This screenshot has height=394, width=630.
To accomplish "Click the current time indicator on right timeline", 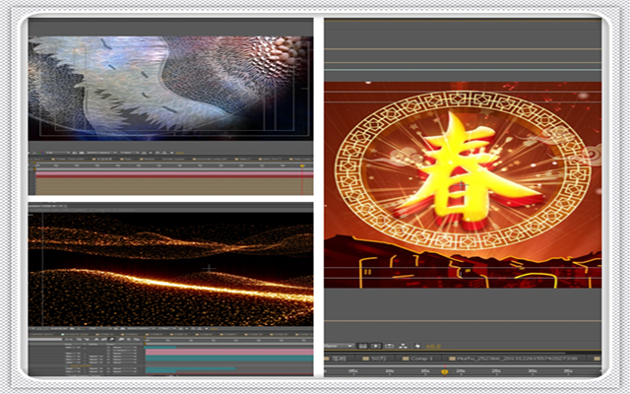I will click(444, 372).
